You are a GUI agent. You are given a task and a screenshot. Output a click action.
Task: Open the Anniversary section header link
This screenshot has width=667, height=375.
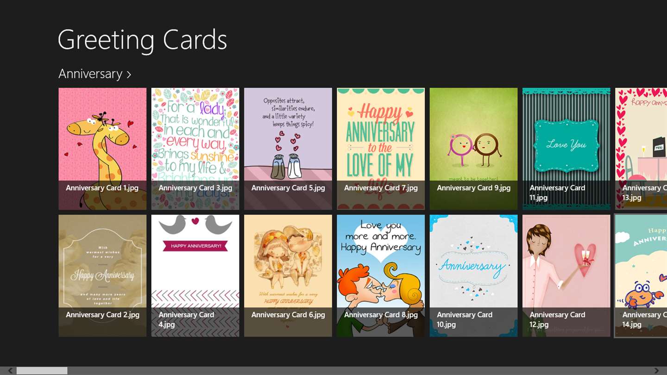[x=95, y=74]
